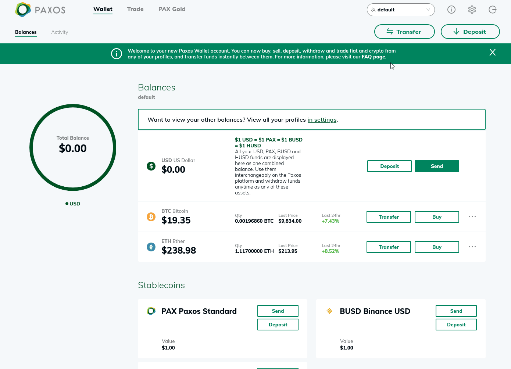Open the default profile dropdown
The width and height of the screenshot is (511, 369).
point(400,10)
